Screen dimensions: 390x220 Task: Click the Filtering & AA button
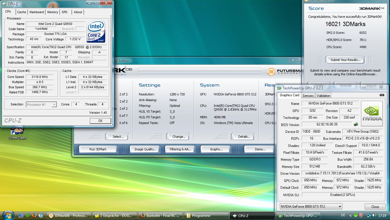click(180, 149)
